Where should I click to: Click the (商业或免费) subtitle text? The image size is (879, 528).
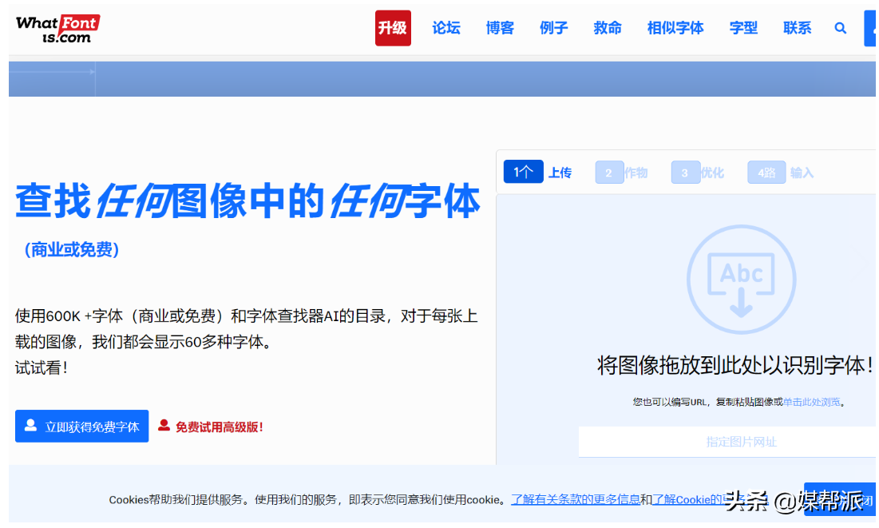coord(71,250)
